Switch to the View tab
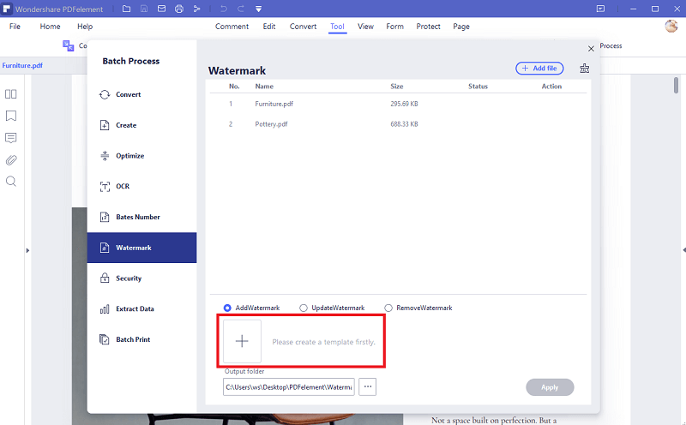Image resolution: width=686 pixels, height=425 pixels. (x=366, y=27)
